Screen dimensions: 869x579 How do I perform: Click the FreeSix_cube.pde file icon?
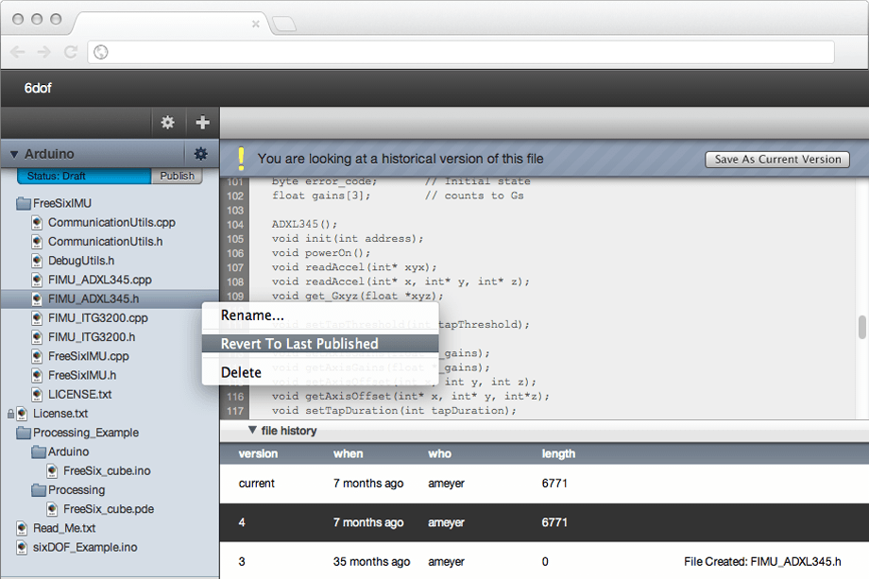tap(52, 509)
